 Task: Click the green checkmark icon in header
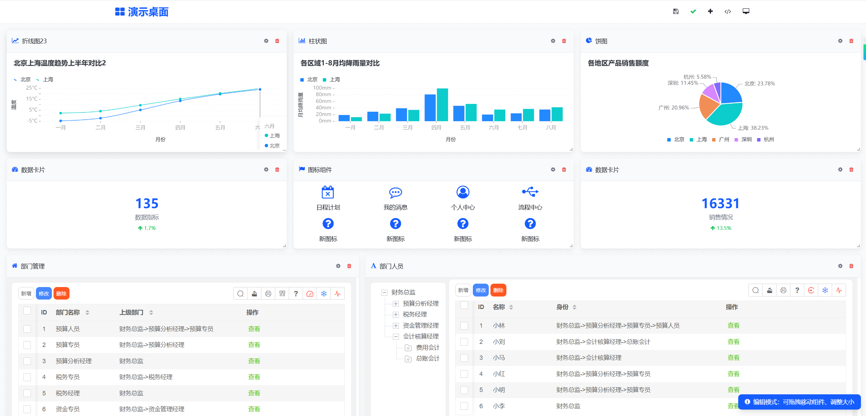tap(693, 12)
